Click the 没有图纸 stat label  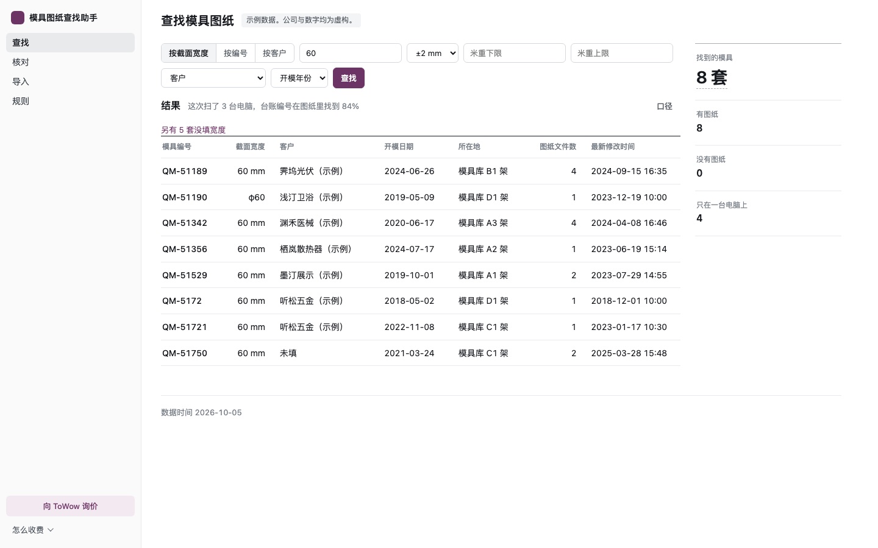[711, 160]
